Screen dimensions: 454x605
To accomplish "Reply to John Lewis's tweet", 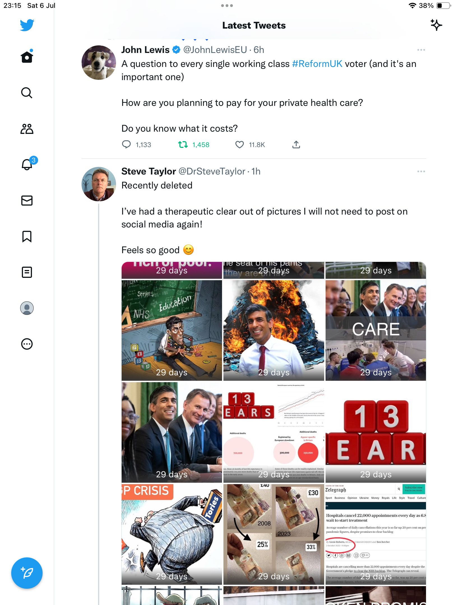I will coord(126,145).
